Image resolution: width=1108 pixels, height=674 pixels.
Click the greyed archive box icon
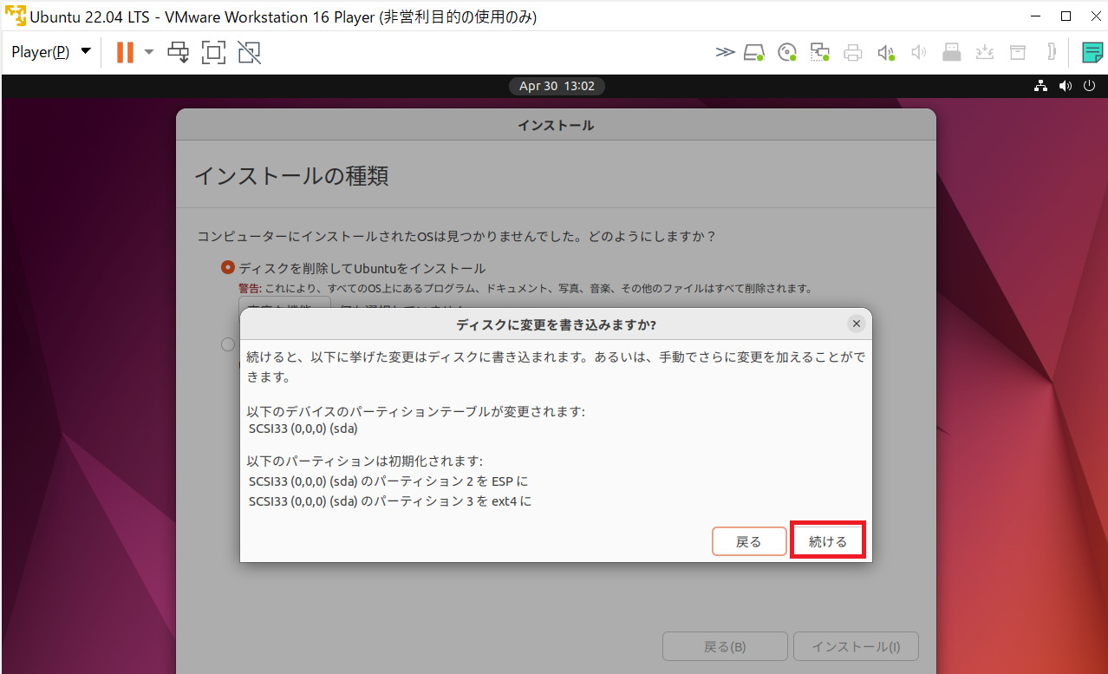[1017, 52]
